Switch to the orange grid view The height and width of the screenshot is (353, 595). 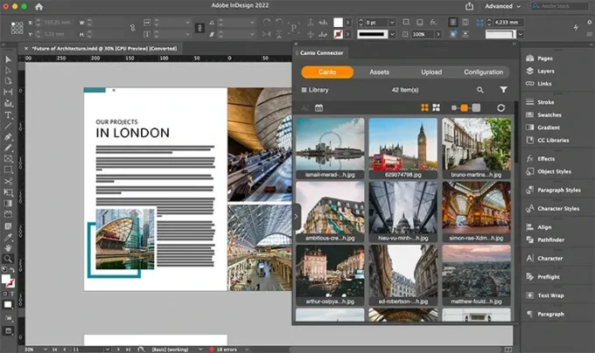423,107
